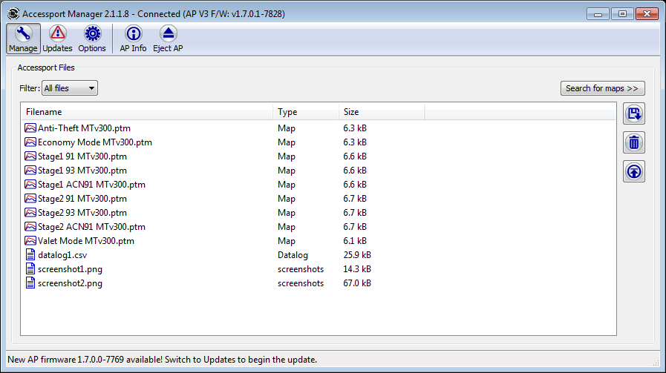The image size is (666, 373).
Task: Select Stage2 ACN91 MTv300.ptm map
Action: (x=92, y=227)
